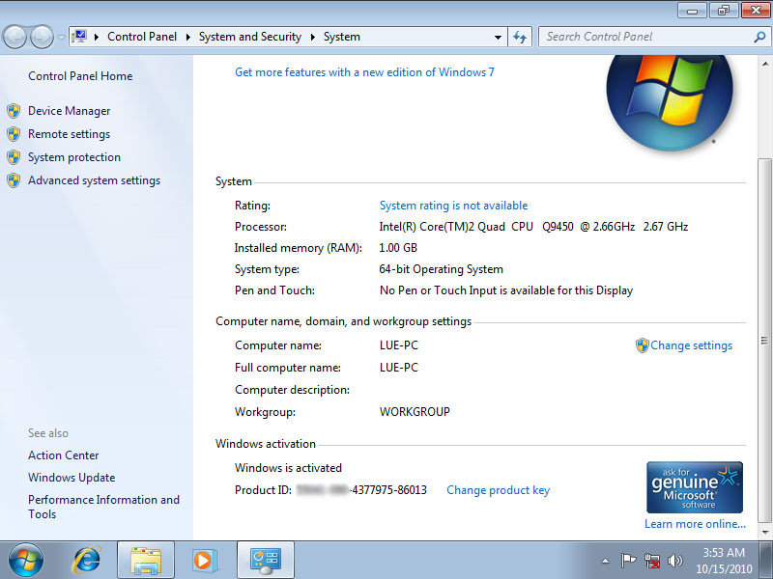Viewport: 773px width, 579px height.
Task: Click the computer icon in address bar
Action: pyautogui.click(x=79, y=37)
